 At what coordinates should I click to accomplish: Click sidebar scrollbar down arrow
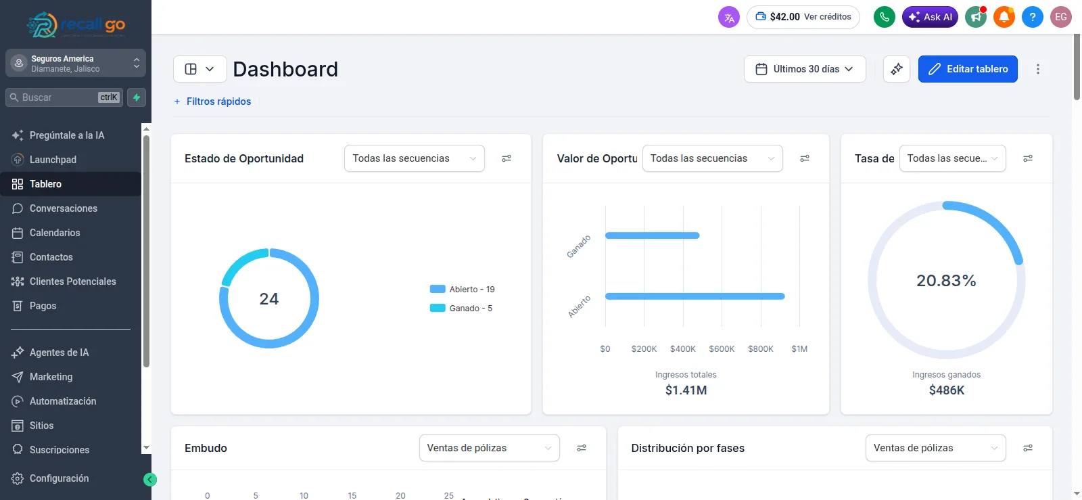click(146, 448)
